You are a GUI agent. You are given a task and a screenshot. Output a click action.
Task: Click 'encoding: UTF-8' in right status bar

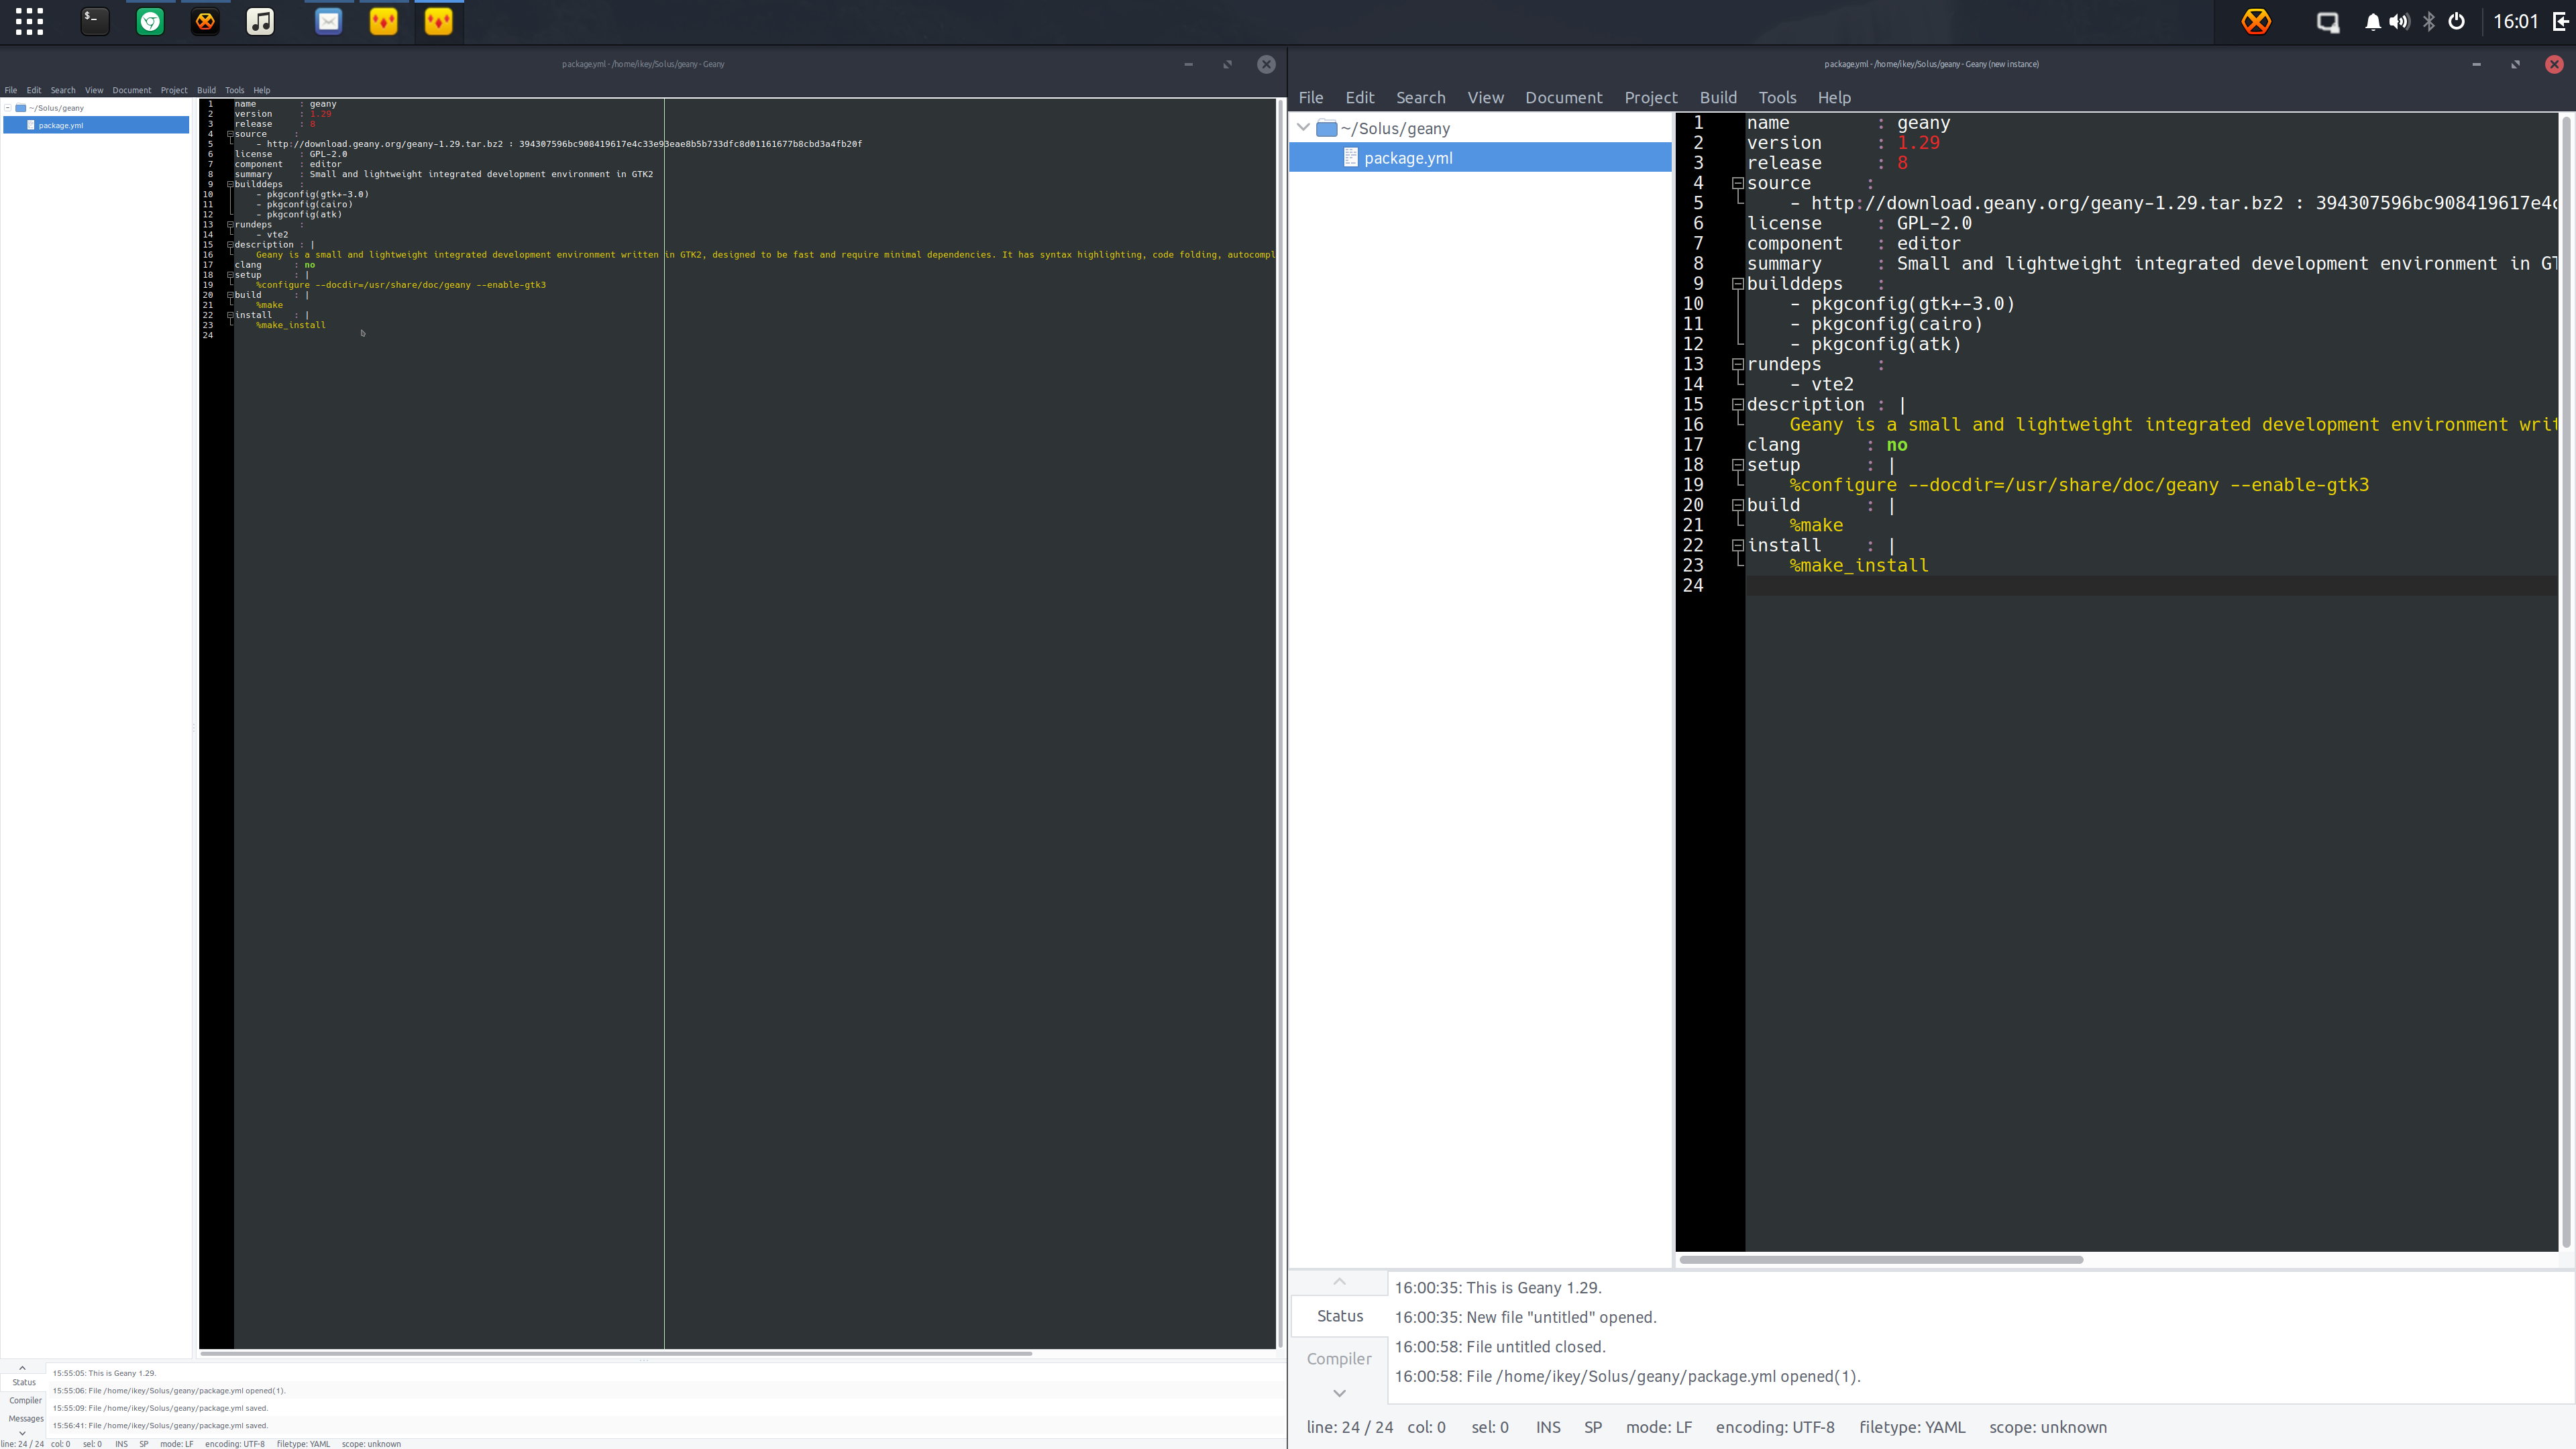(1775, 1427)
